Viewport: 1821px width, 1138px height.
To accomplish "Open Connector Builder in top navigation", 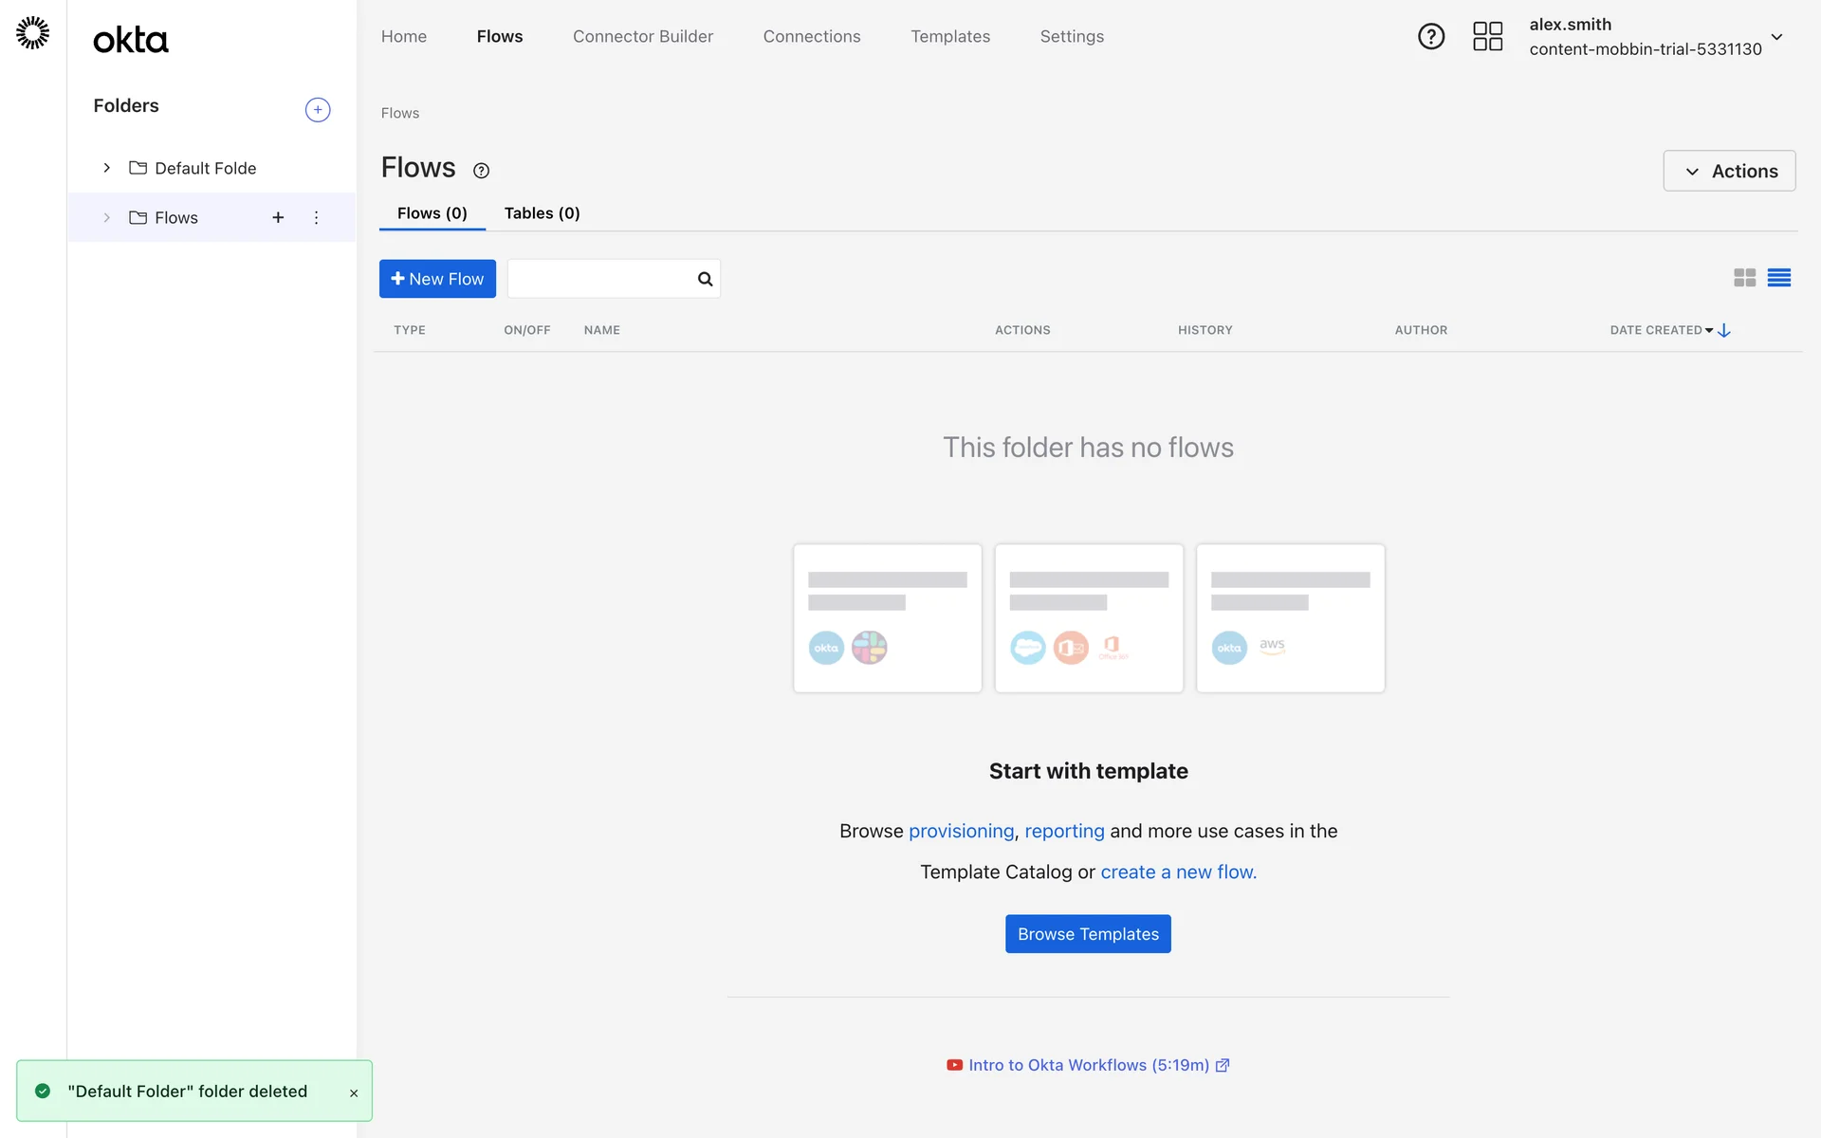I will 642,36.
